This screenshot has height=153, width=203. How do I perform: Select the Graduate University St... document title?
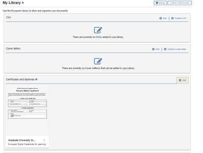pos(22,140)
